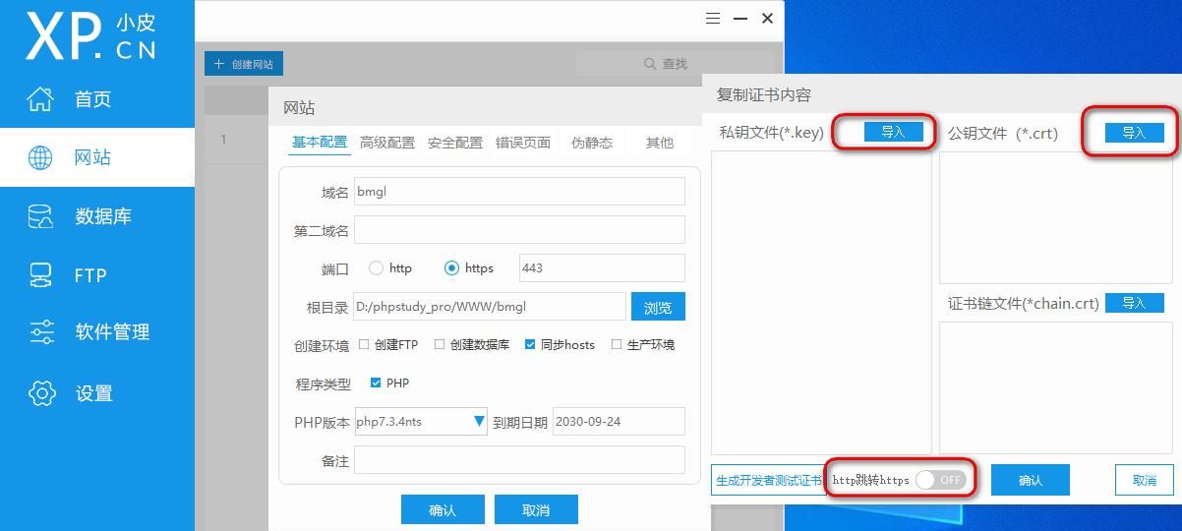Minimize the phpstudy window
The width and height of the screenshot is (1182, 531).
coord(740,18)
